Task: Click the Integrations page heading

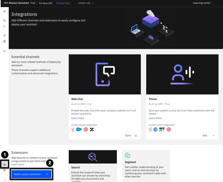Action: click(24, 14)
